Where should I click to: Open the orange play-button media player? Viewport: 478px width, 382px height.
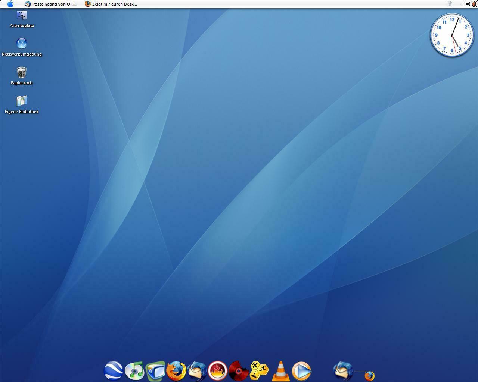coord(301,371)
